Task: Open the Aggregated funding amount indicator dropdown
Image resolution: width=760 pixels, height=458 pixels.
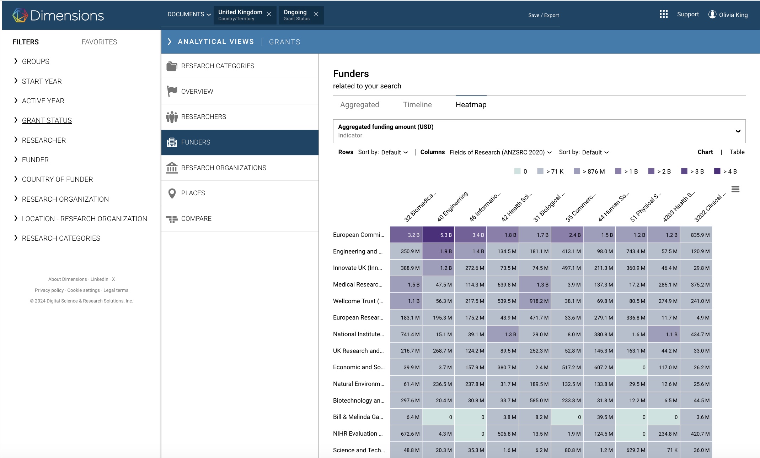Action: pos(539,131)
